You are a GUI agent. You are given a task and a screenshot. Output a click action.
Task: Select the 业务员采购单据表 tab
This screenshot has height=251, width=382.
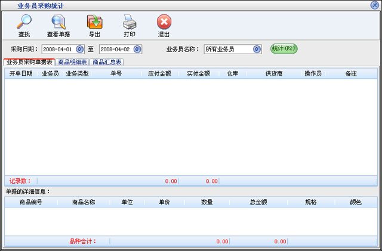pos(29,62)
